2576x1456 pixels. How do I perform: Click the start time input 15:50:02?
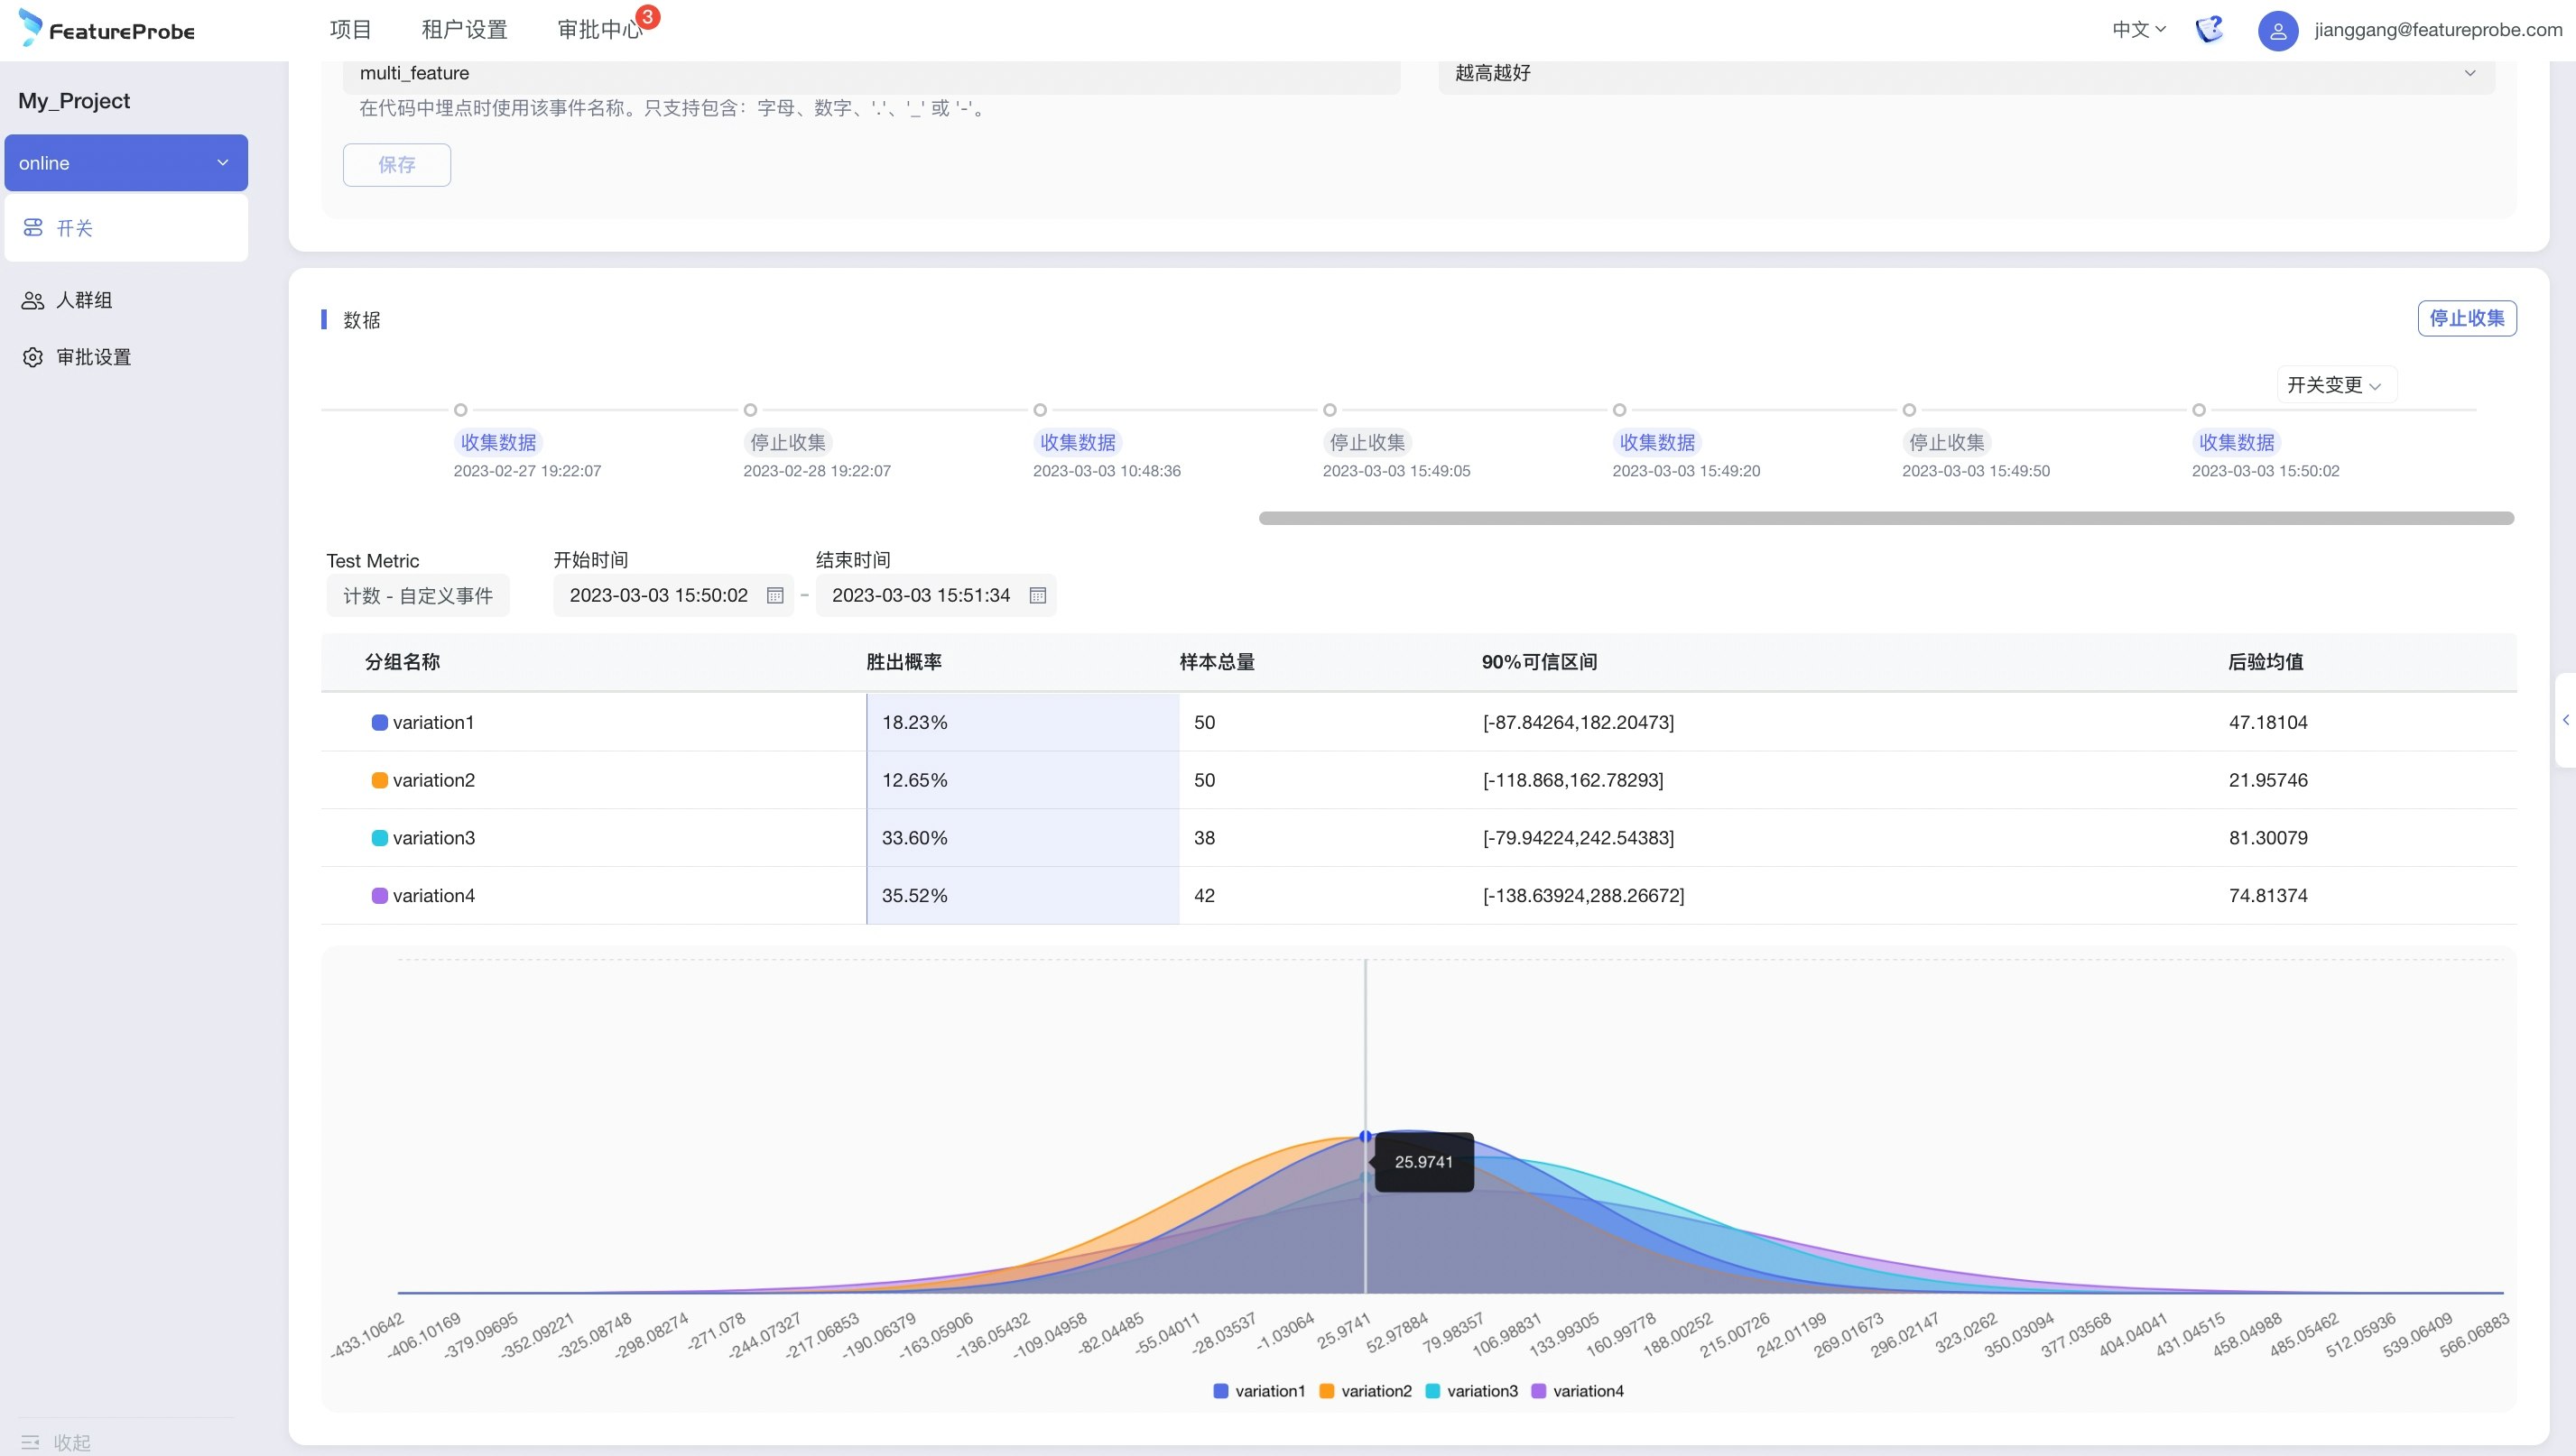click(672, 595)
